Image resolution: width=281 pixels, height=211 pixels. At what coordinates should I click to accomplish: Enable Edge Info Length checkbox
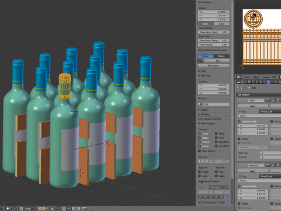click(199, 172)
